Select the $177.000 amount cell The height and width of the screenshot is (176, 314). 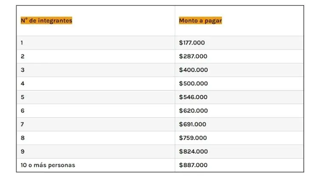[x=193, y=43]
